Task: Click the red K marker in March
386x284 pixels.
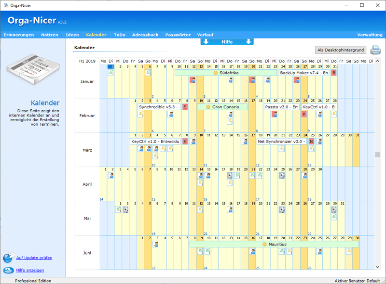Action: (185, 142)
